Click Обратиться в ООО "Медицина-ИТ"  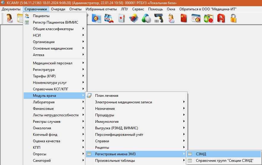[x=208, y=9]
